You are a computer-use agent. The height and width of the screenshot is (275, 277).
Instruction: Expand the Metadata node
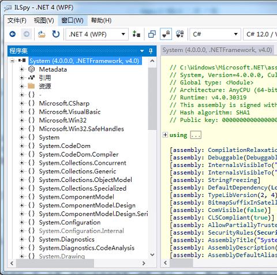tap(22, 69)
